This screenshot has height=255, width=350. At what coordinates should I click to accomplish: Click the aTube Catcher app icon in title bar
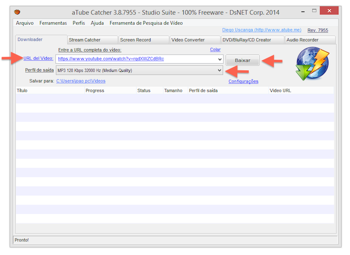click(17, 12)
